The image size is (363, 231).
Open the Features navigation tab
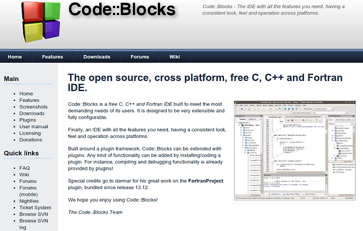pyautogui.click(x=52, y=57)
